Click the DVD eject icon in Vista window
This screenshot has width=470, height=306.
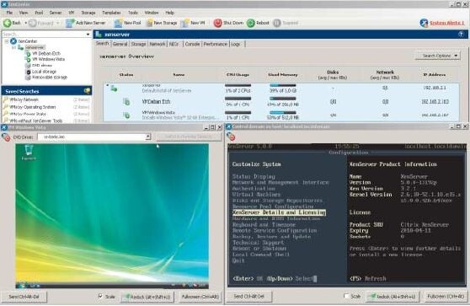point(6,137)
